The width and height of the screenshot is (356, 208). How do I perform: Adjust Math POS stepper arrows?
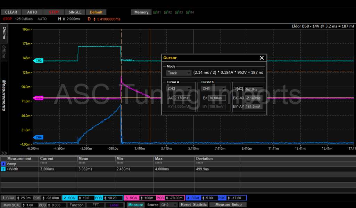click(49, 205)
